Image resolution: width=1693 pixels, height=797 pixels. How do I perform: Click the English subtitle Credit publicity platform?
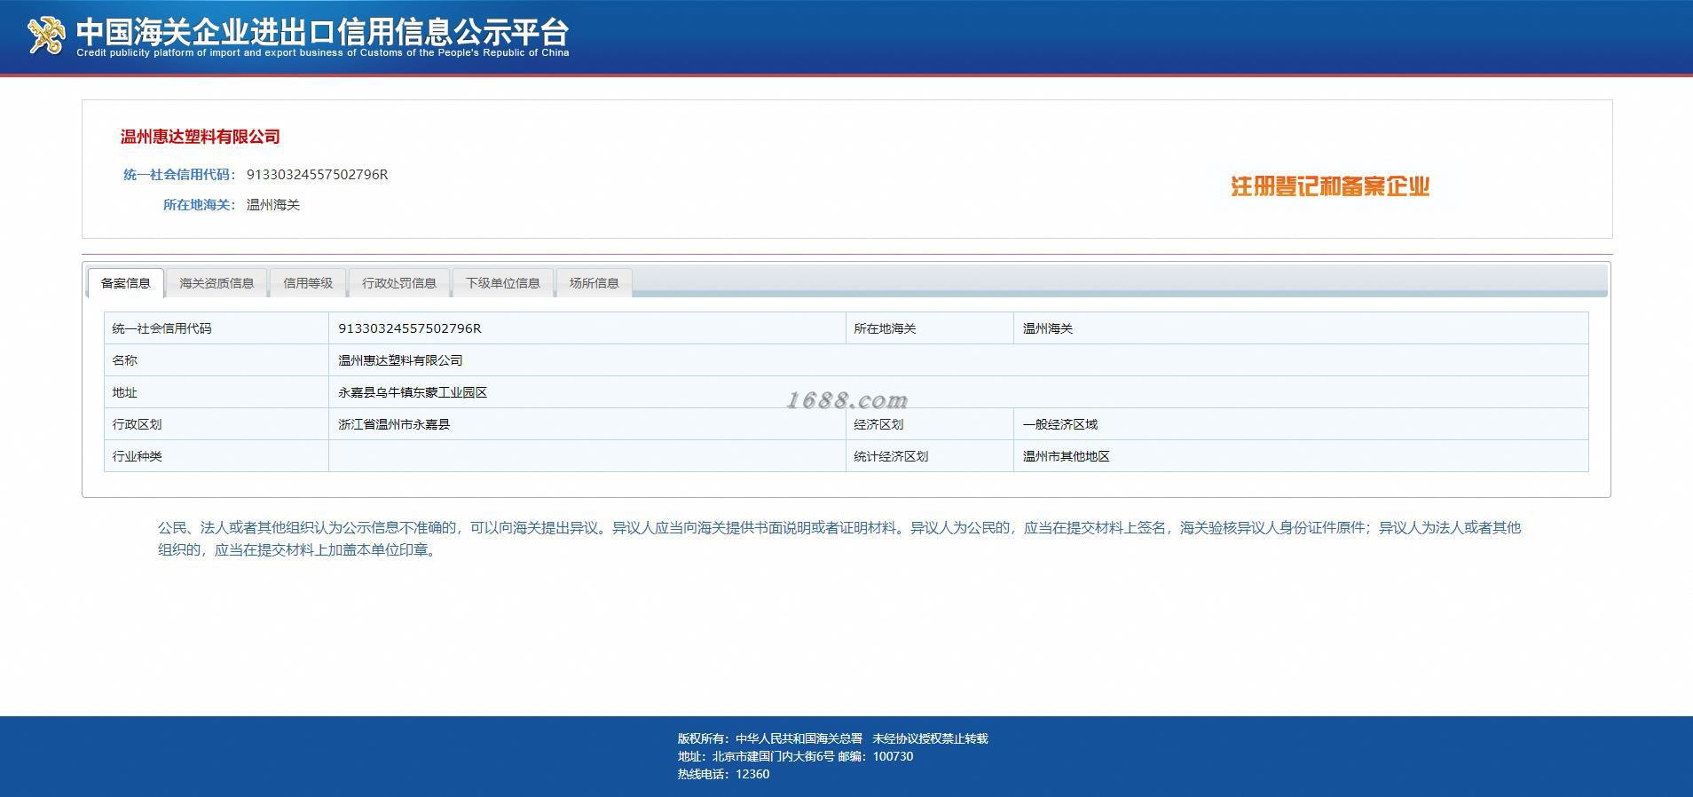pyautogui.click(x=322, y=53)
